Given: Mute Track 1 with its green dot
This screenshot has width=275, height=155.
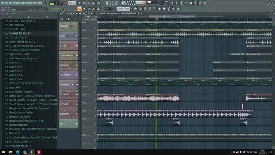Looking at the screenshot, I should pyautogui.click(x=95, y=28).
